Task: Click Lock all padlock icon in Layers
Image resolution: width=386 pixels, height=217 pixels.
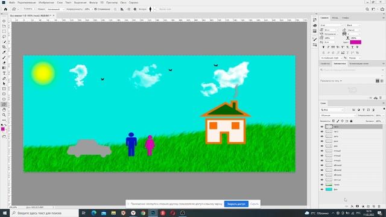Action: pos(351,121)
